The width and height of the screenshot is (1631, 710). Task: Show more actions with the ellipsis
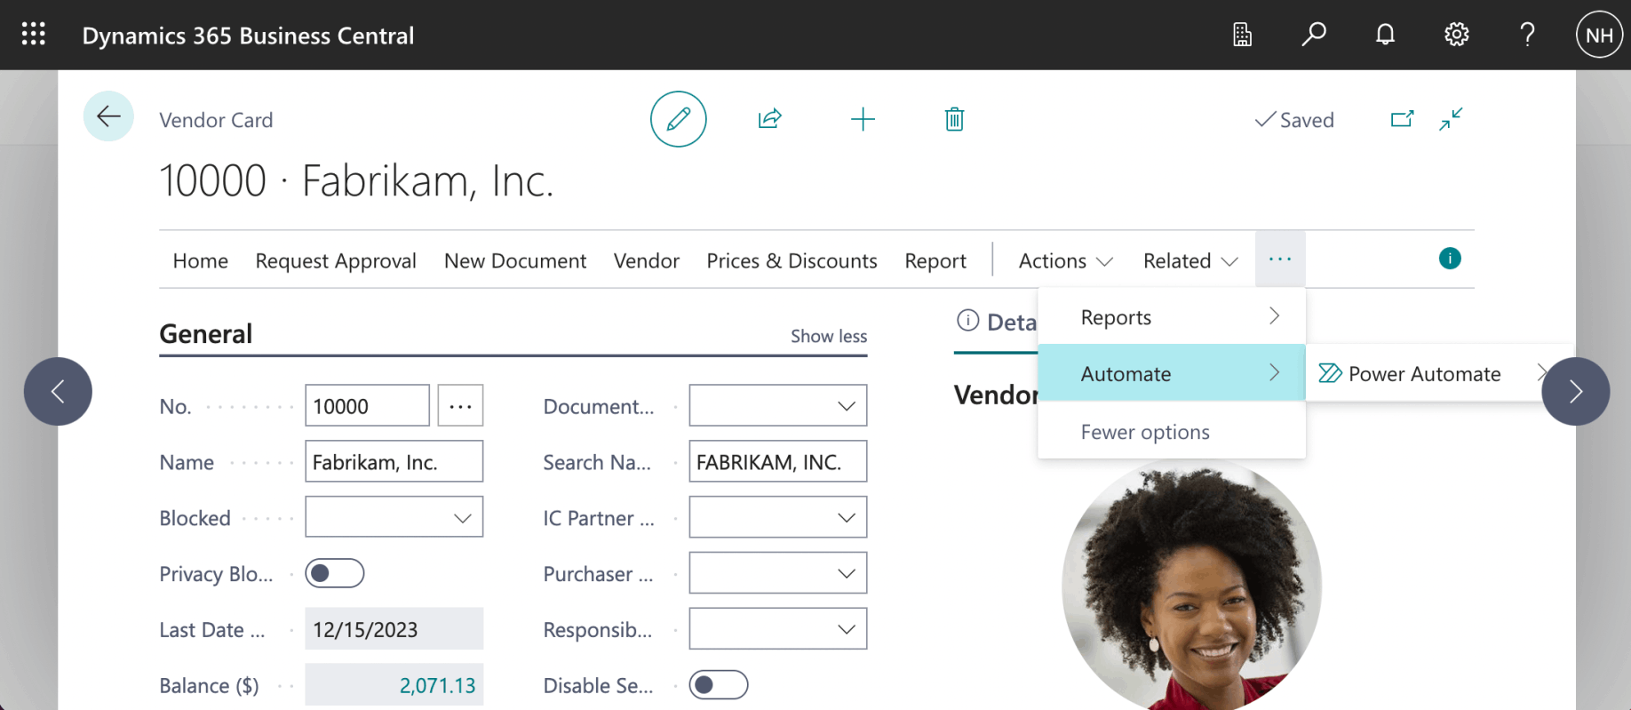point(1280,259)
